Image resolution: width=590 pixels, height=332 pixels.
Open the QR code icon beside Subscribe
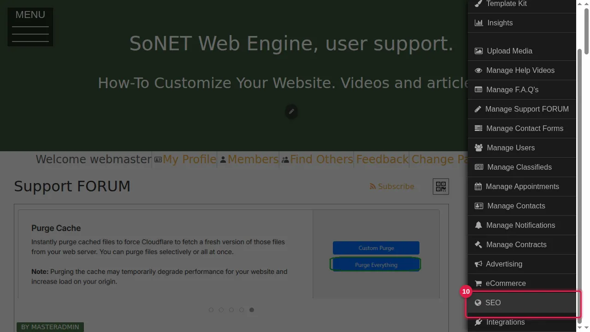[x=441, y=186]
